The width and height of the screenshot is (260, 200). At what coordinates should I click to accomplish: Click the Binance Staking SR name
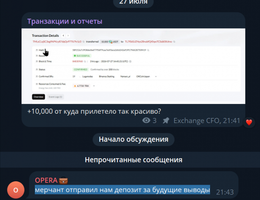point(107,77)
